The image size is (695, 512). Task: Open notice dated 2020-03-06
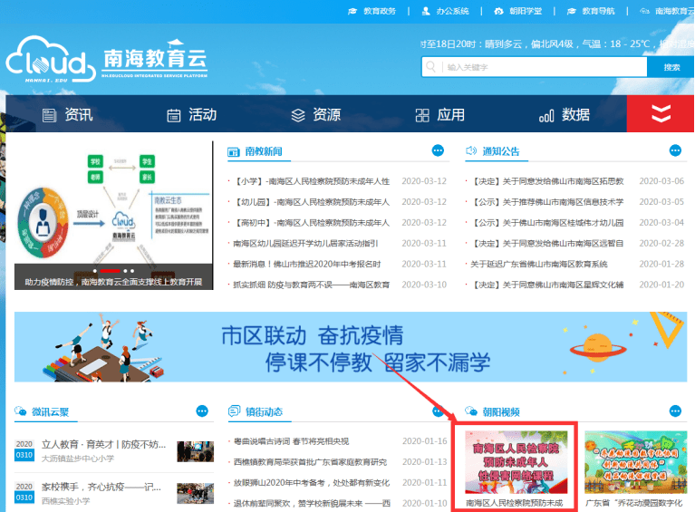(547, 181)
